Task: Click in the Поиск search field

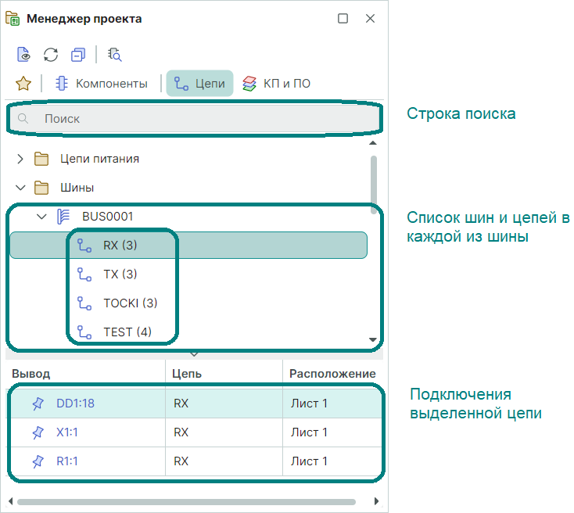Action: tap(196, 119)
